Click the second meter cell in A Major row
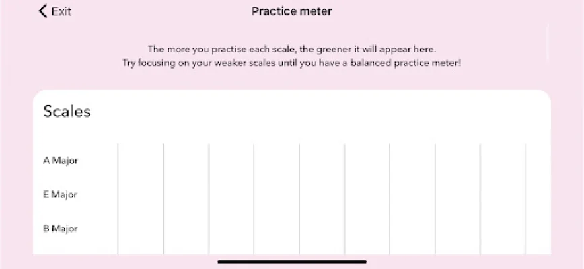This screenshot has width=584, height=269. [186, 161]
